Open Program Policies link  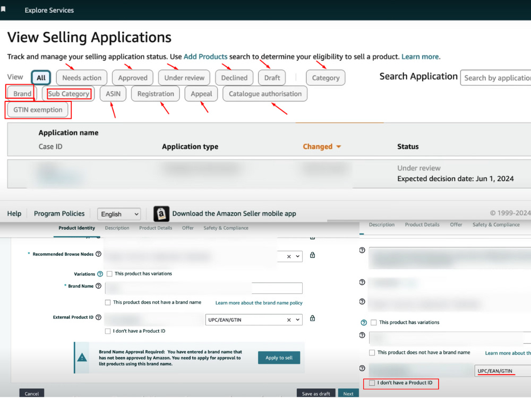59,213
